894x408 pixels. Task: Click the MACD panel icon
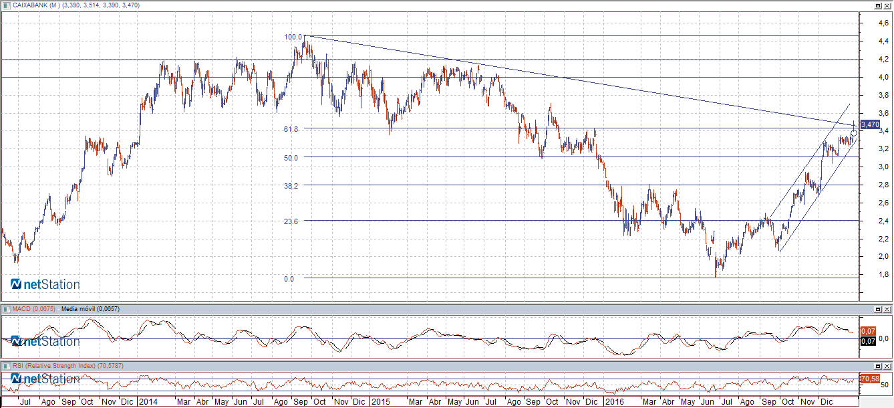click(x=6, y=309)
